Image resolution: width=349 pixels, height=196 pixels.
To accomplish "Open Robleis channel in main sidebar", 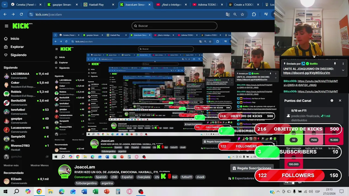I will click(x=26, y=94).
